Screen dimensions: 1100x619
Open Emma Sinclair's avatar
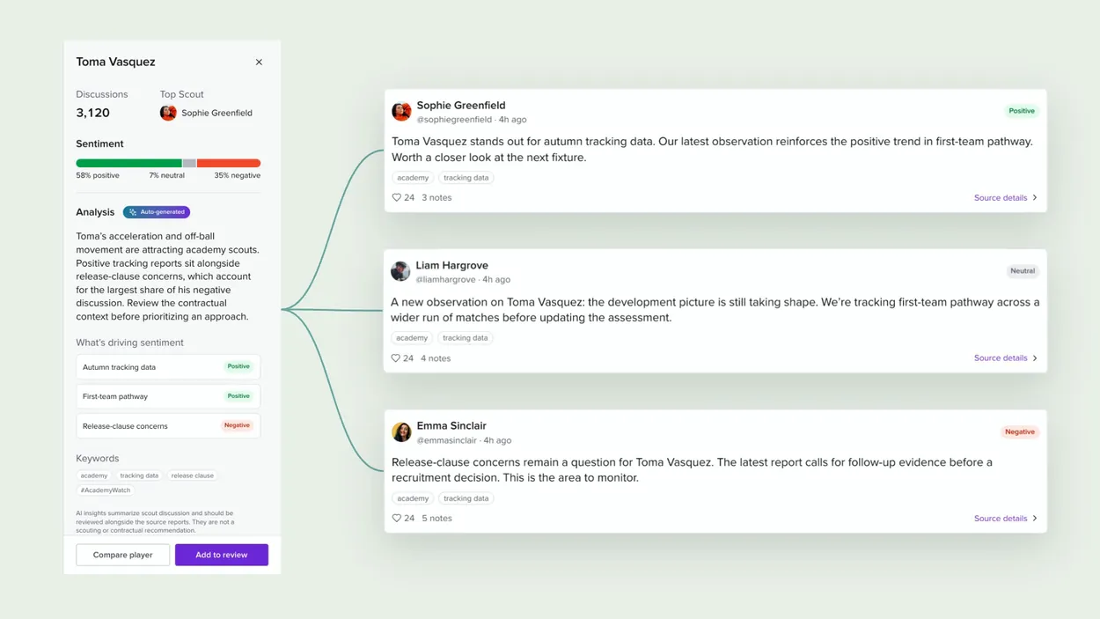[x=401, y=431]
